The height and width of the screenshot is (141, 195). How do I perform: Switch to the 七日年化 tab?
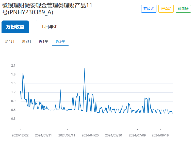[49, 27]
